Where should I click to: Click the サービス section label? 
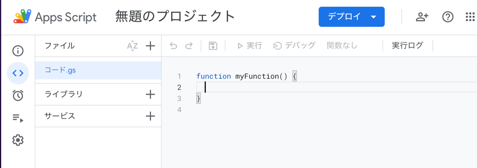[x=60, y=116]
